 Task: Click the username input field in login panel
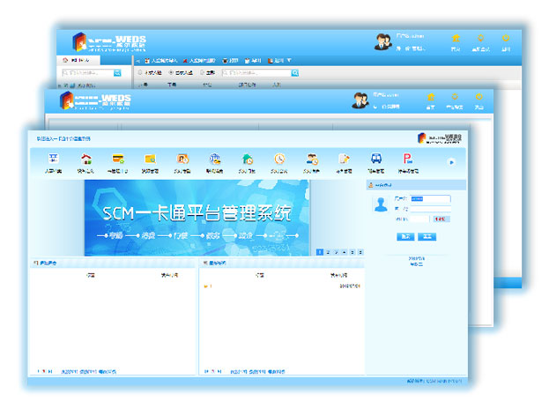pyautogui.click(x=430, y=199)
